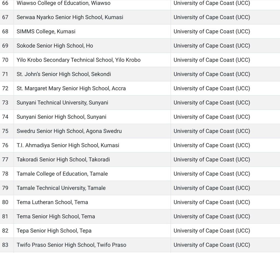The height and width of the screenshot is (253, 280).
Task: Click Wiawso College of Education, Wiawso cell
Action: pyautogui.click(x=63, y=3)
